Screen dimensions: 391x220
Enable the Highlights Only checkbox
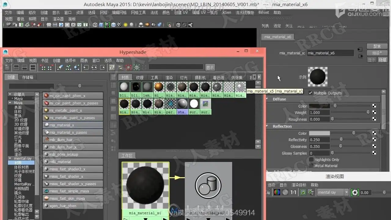311,159
